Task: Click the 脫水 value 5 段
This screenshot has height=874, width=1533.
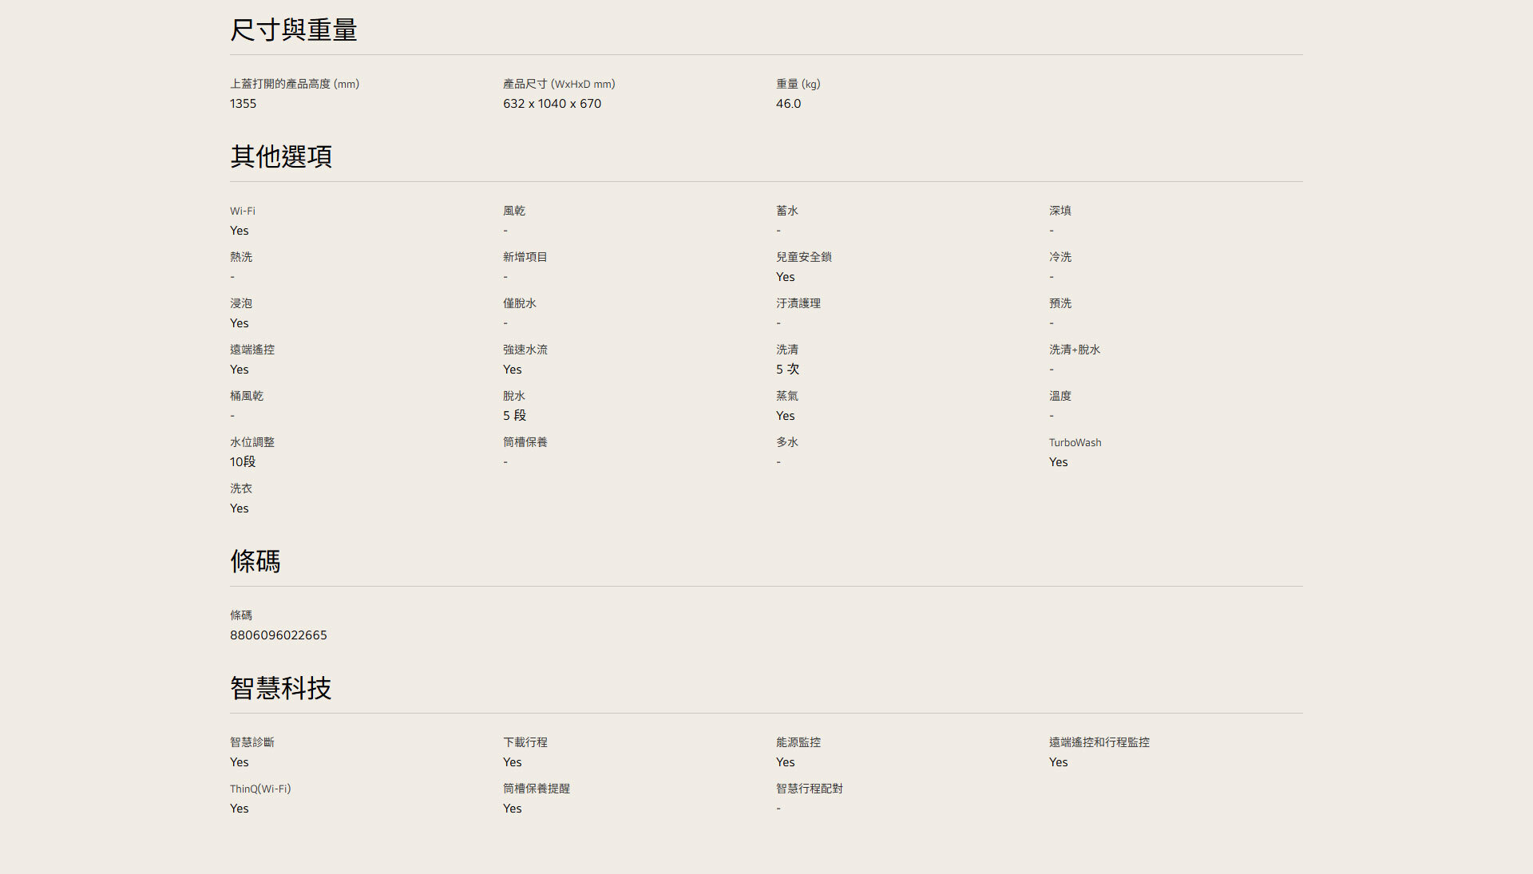Action: pos(514,416)
